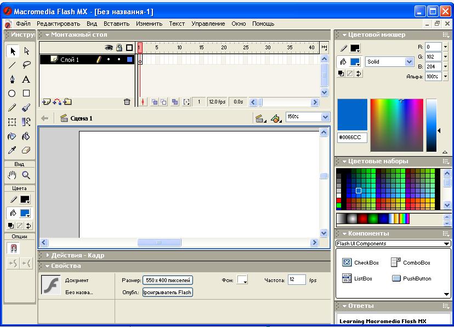Open the Управление menu
Screen dimensions: 454x327
[208, 24]
